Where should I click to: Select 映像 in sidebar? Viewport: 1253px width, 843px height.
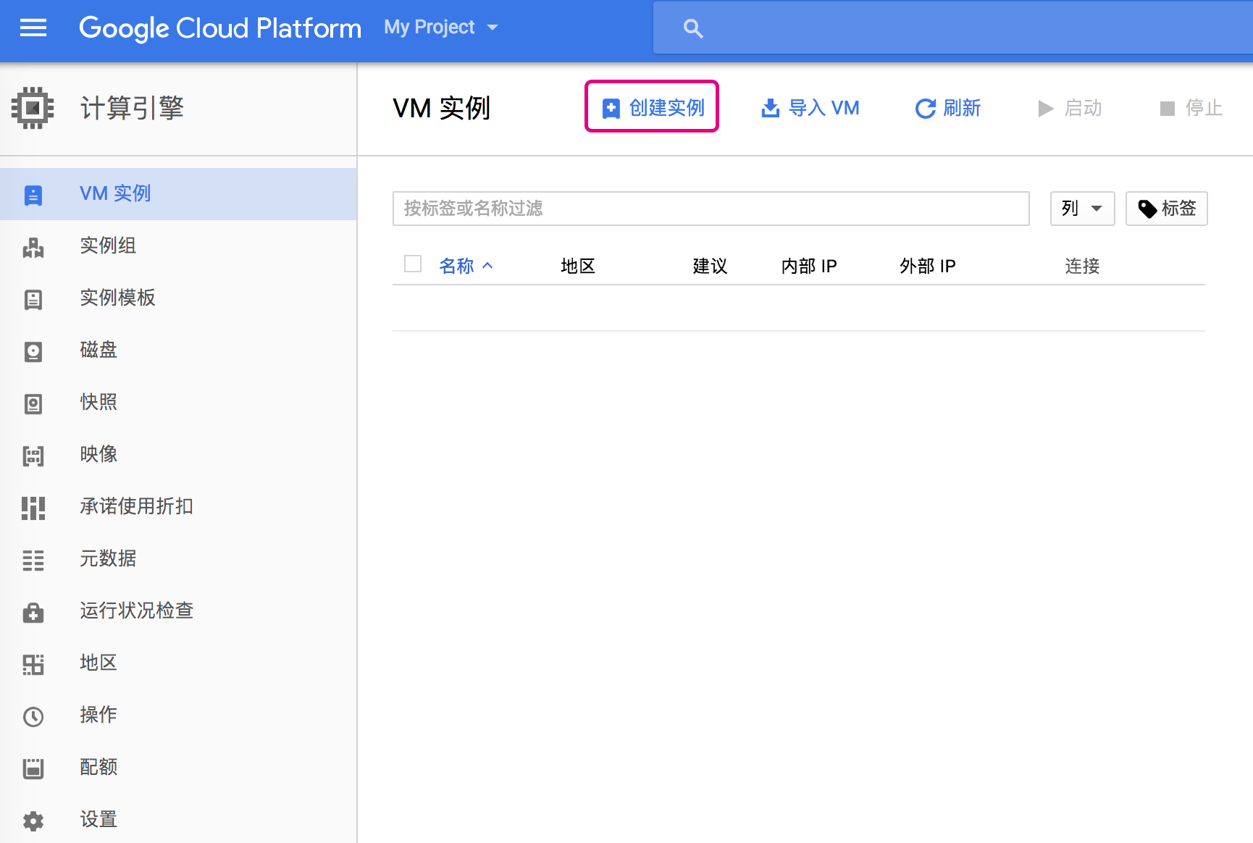178,455
